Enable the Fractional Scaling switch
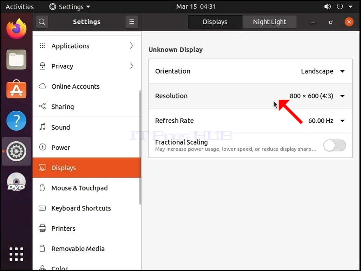Image resolution: width=361 pixels, height=271 pixels. point(335,146)
